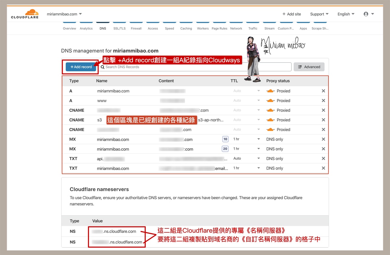Image resolution: width=390 pixels, height=255 pixels.
Task: Delete the A record for miriammibao.com
Action: pyautogui.click(x=323, y=91)
